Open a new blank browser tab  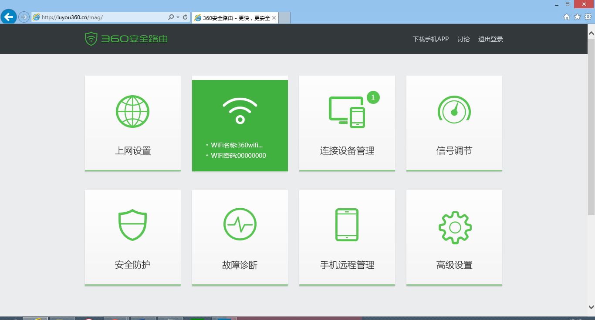click(284, 18)
